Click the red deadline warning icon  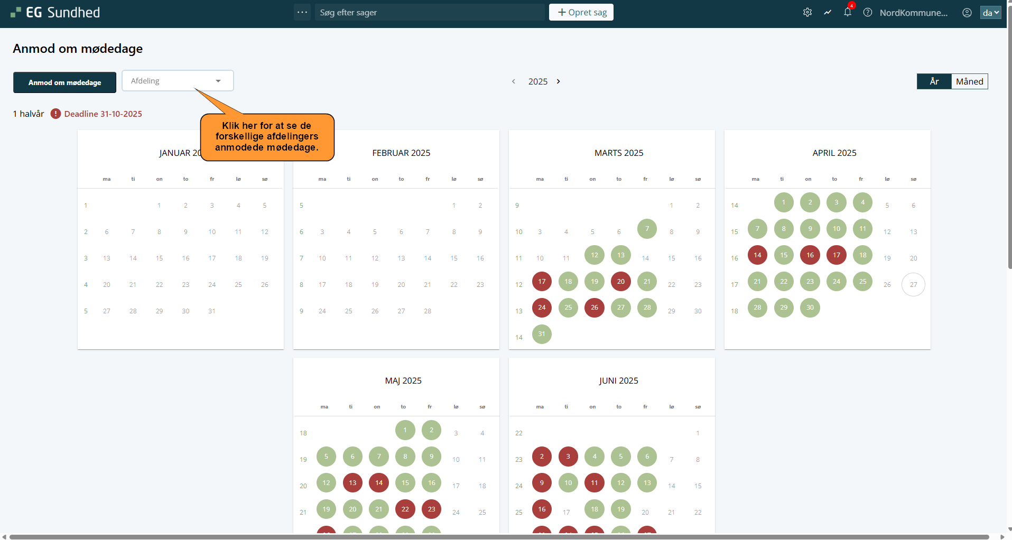pos(55,114)
